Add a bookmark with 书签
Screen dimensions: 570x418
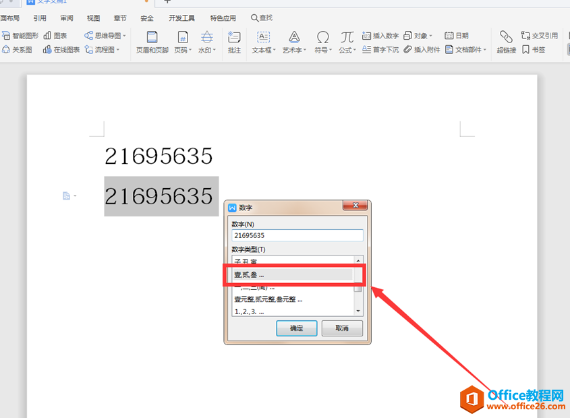pos(534,49)
